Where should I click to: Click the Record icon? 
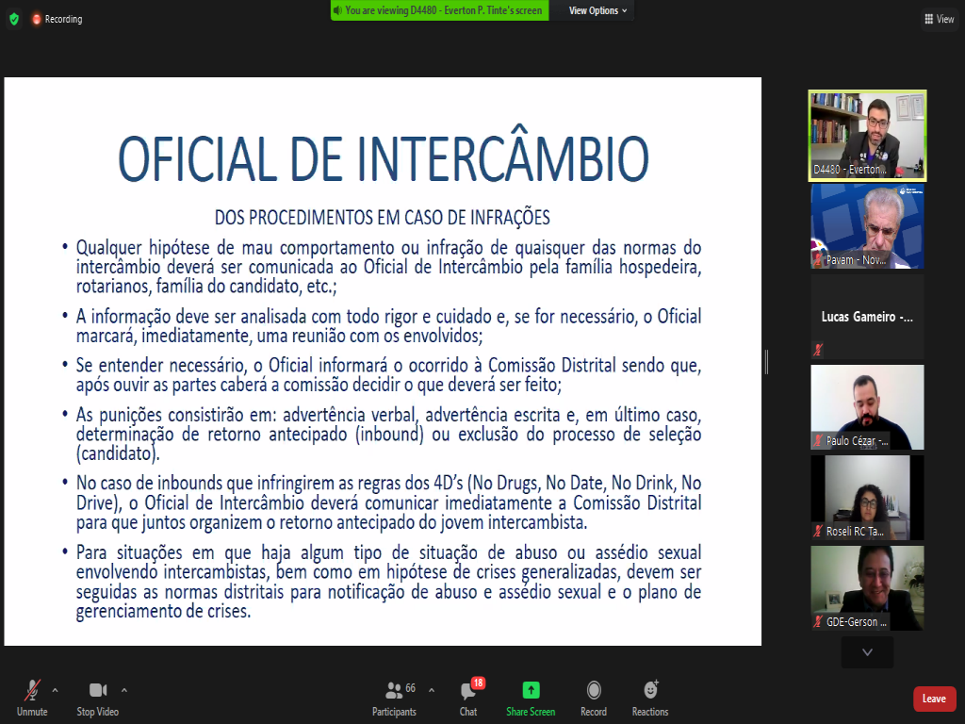pyautogui.click(x=594, y=698)
